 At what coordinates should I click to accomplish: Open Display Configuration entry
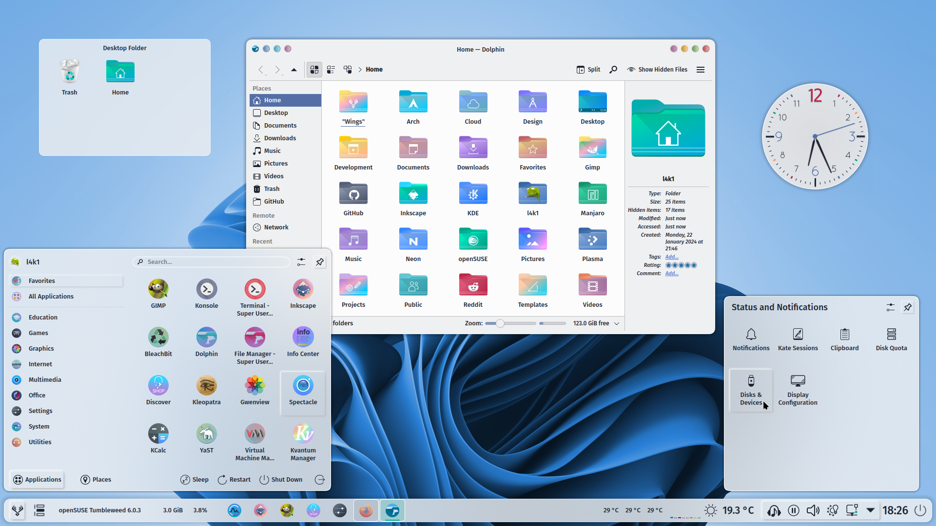coord(798,390)
